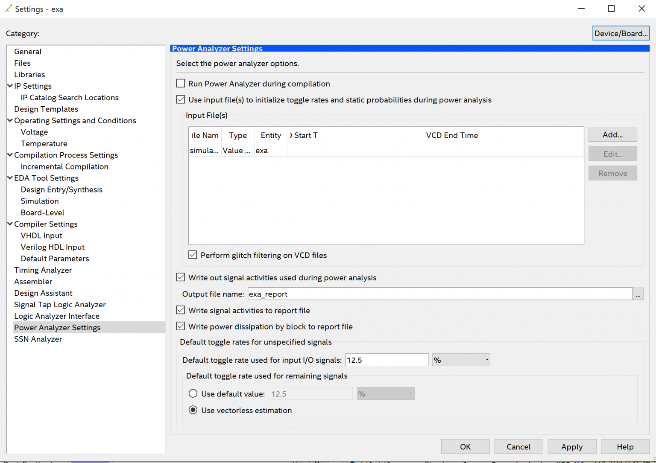Collapse the IP Settings tree node

pos(10,86)
